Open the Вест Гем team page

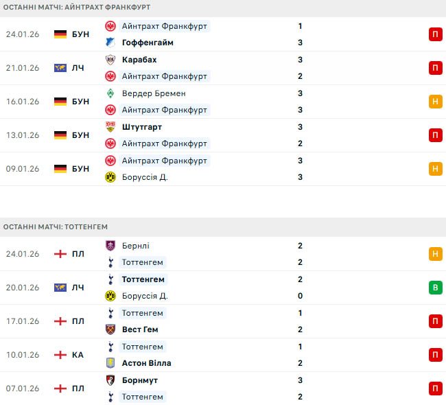142,329
